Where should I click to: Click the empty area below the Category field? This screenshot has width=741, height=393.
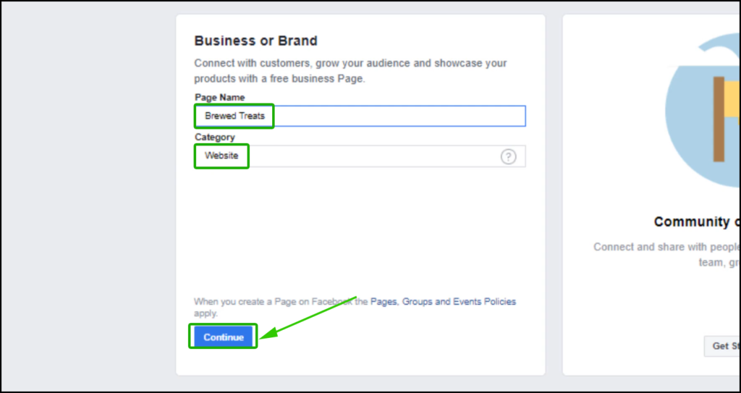pyautogui.click(x=359, y=227)
